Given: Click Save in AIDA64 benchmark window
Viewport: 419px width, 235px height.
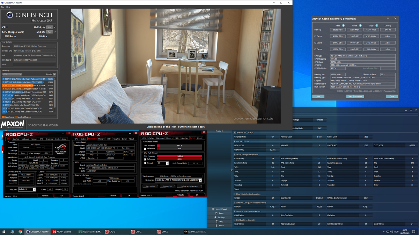Looking at the screenshot, I should point(318,96).
